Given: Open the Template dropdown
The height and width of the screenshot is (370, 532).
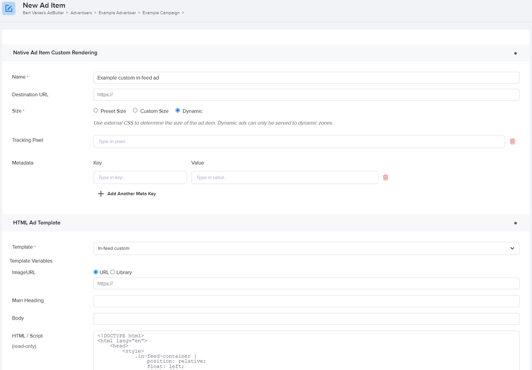Looking at the screenshot, I should [x=306, y=248].
